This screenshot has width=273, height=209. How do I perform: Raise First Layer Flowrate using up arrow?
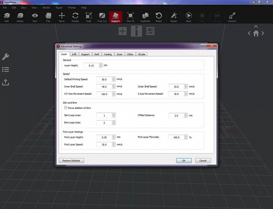tap(186, 136)
